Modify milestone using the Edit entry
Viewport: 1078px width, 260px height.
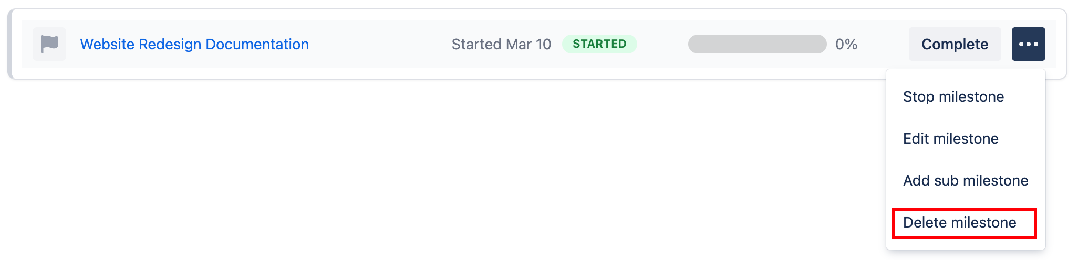[x=950, y=139]
